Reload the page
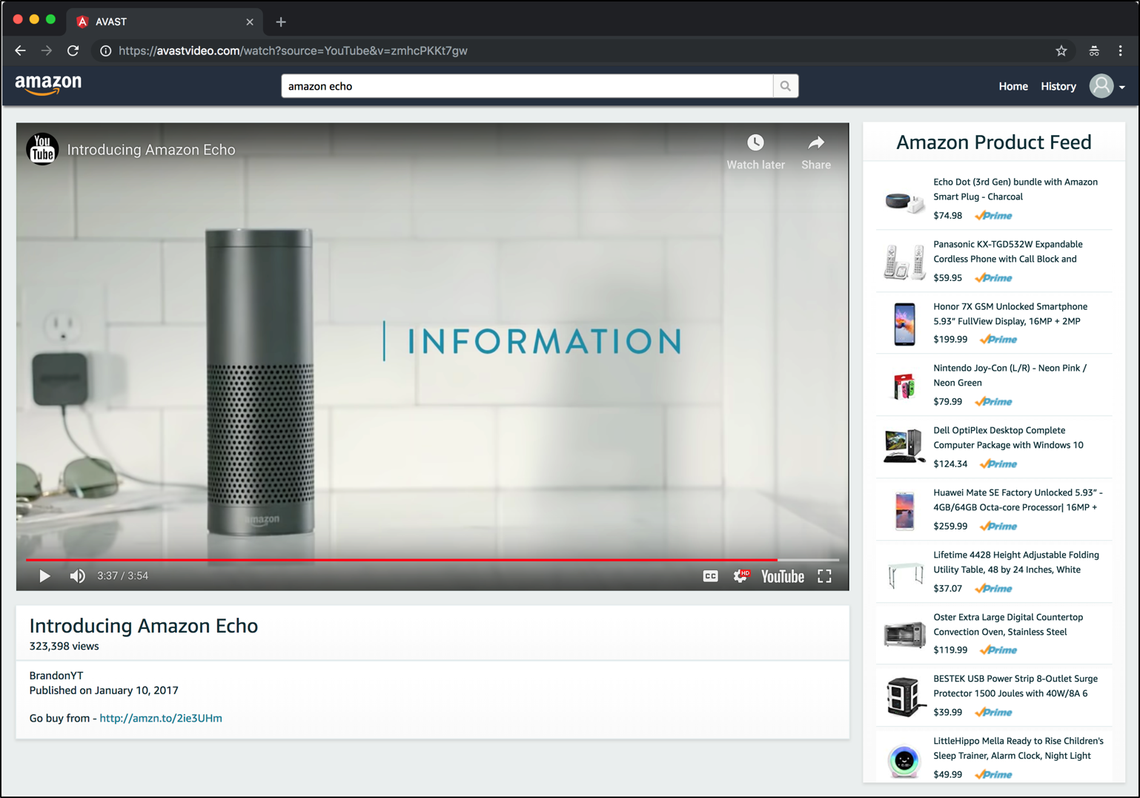This screenshot has width=1140, height=798. [73, 50]
